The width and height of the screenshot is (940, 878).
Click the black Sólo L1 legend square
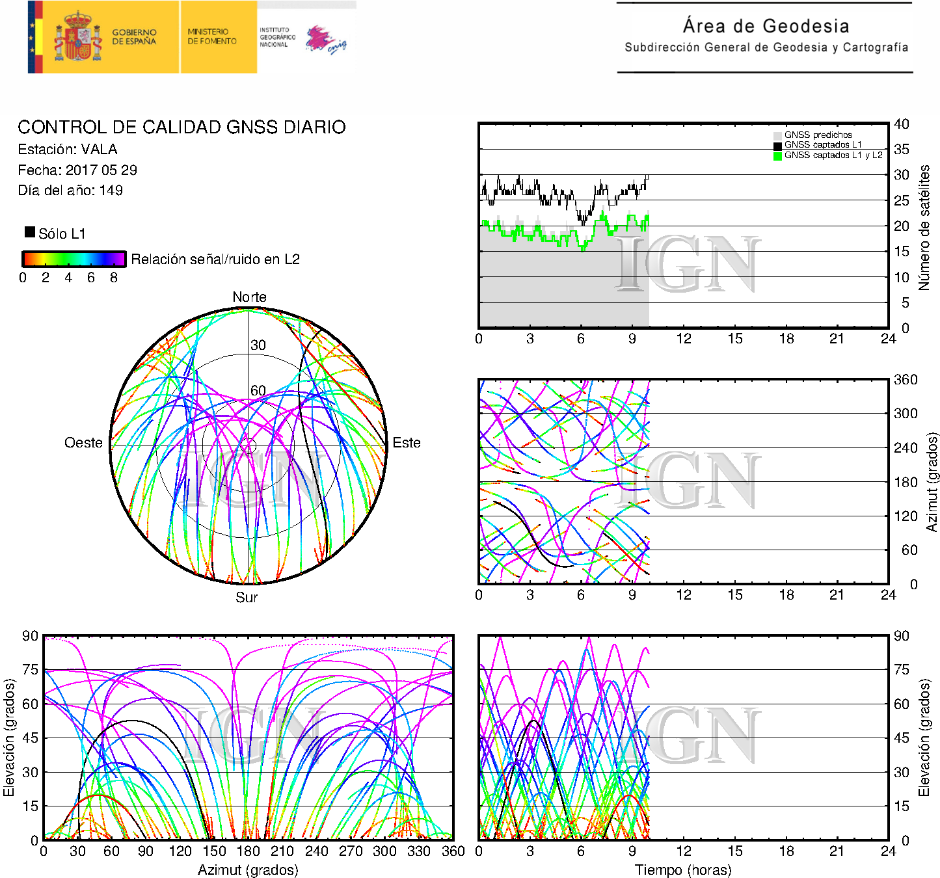click(30, 232)
